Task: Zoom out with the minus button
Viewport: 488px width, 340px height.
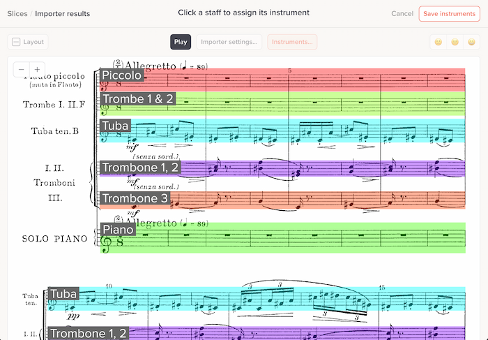Action: click(x=21, y=70)
